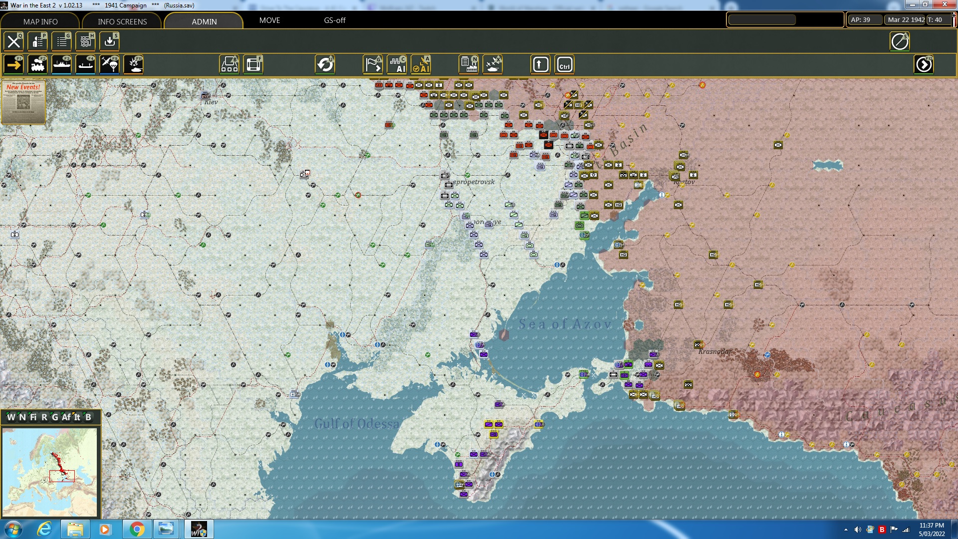Toggle the B filter button
The width and height of the screenshot is (958, 539).
pyautogui.click(x=88, y=417)
